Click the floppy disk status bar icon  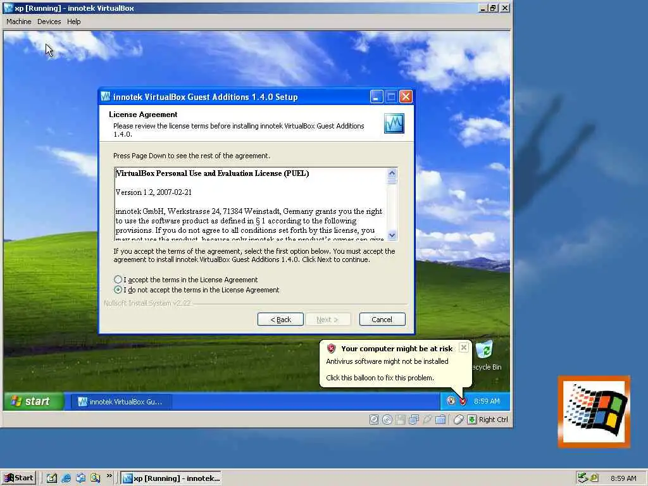point(400,420)
